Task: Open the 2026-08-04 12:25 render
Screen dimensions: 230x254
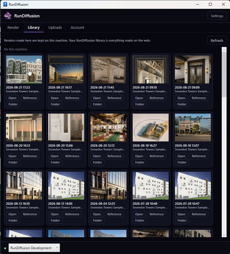Action: tap(97, 214)
